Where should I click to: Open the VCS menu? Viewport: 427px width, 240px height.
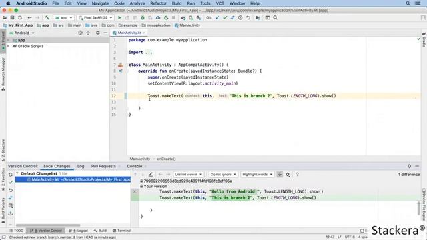coord(220,3)
